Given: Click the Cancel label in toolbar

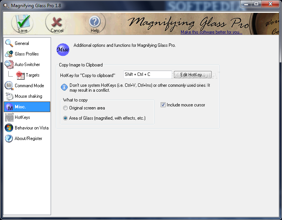Looking at the screenshot, I should (57, 31).
